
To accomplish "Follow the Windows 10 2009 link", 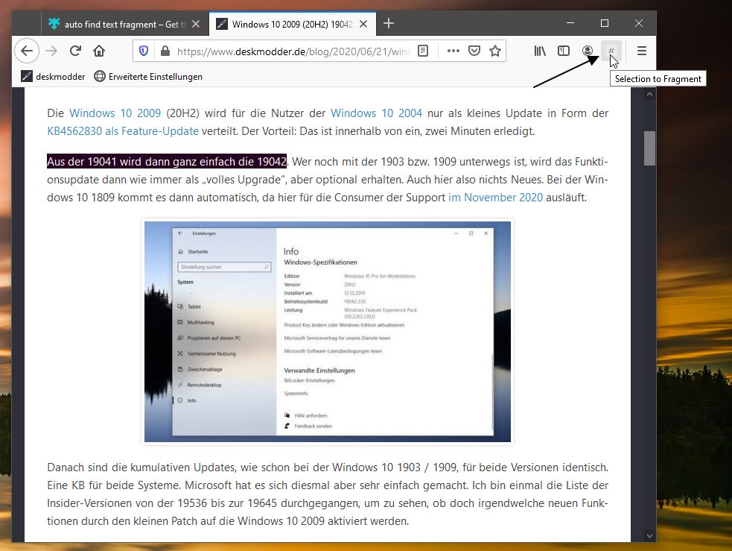I will tap(115, 113).
